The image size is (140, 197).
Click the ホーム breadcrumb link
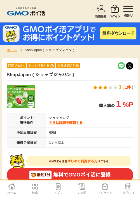[12, 50]
